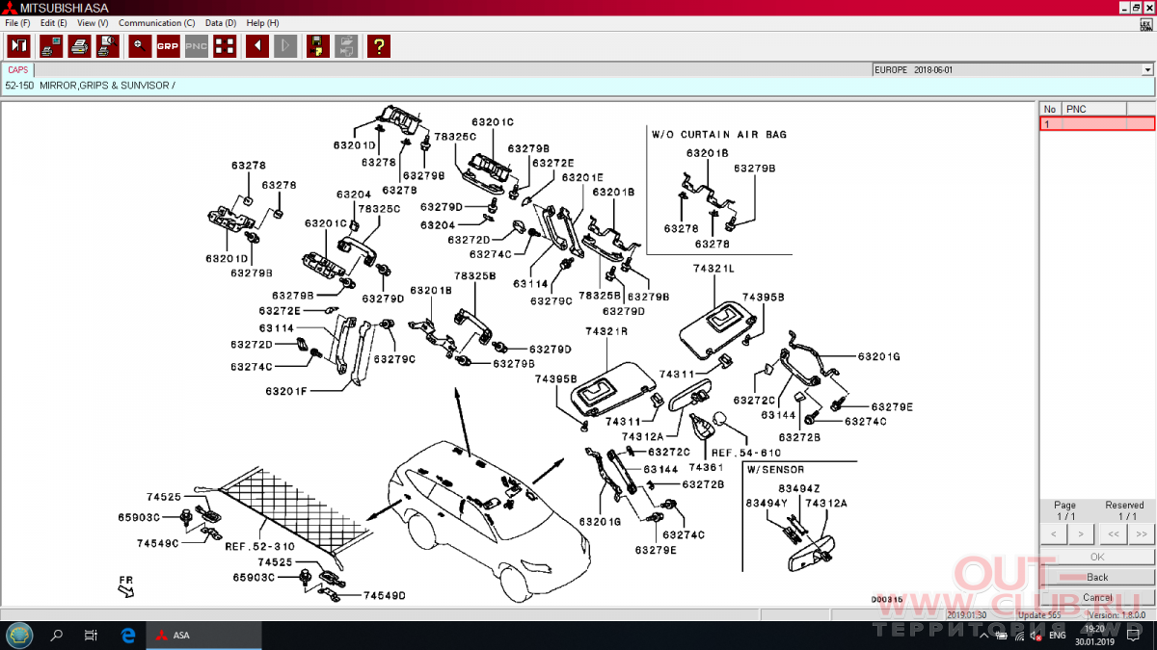Go to next page with '>' button
1157x650 pixels.
[x=1080, y=533]
